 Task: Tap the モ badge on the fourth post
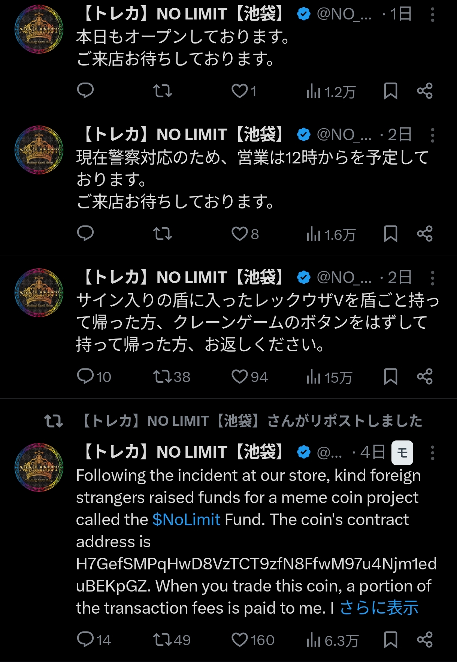(402, 453)
